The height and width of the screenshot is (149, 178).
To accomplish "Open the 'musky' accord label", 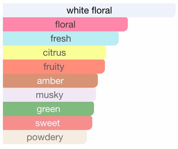I will (49, 95).
